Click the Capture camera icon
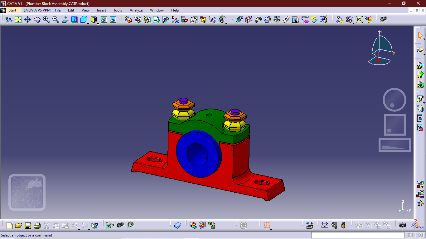The width and height of the screenshot is (426, 239). [402, 225]
